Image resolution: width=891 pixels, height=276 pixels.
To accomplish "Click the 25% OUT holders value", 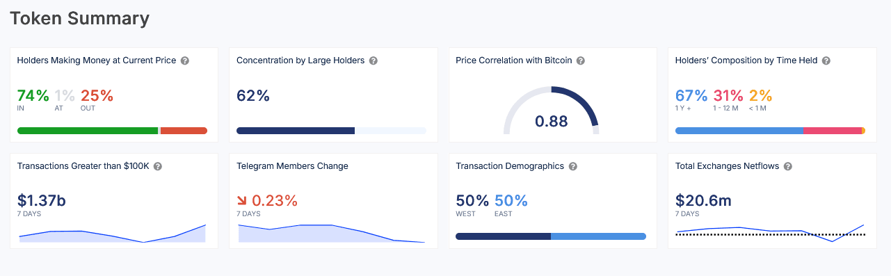I will tap(97, 95).
